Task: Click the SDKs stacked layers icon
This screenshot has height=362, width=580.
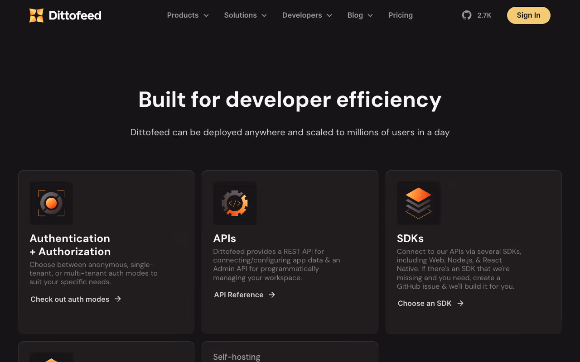Action: [418, 203]
